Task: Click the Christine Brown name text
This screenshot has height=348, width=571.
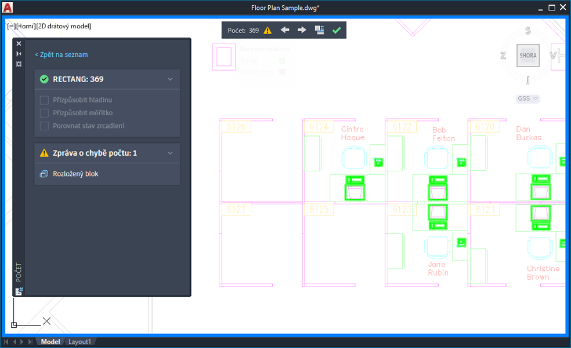Action: point(543,273)
